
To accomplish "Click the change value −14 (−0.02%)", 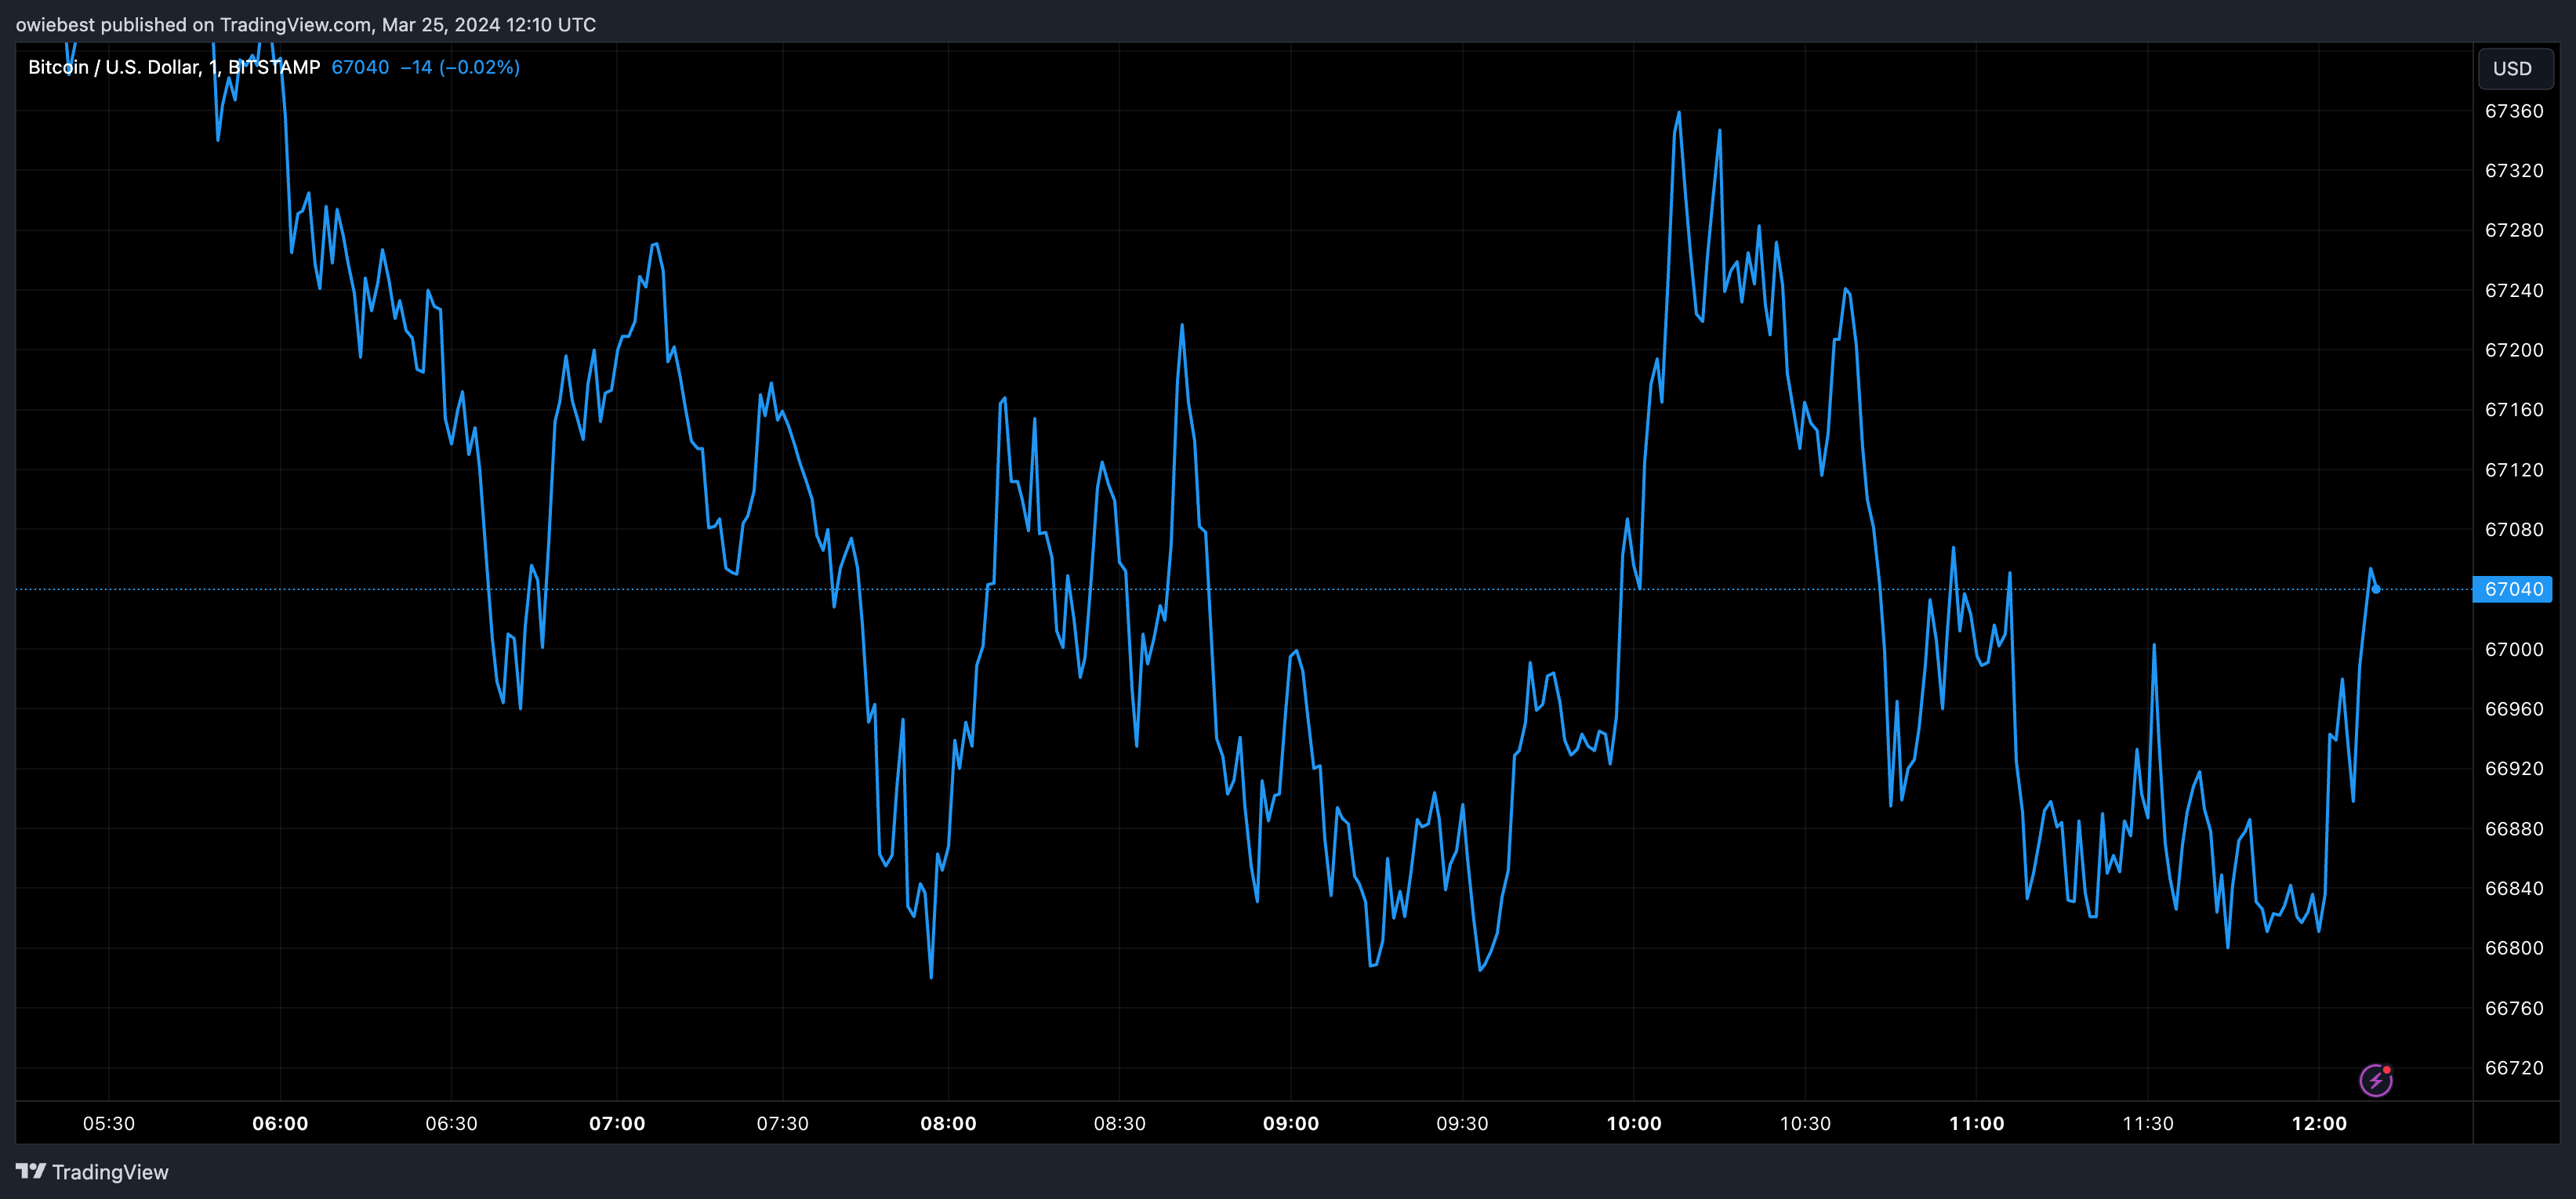I will pos(460,67).
